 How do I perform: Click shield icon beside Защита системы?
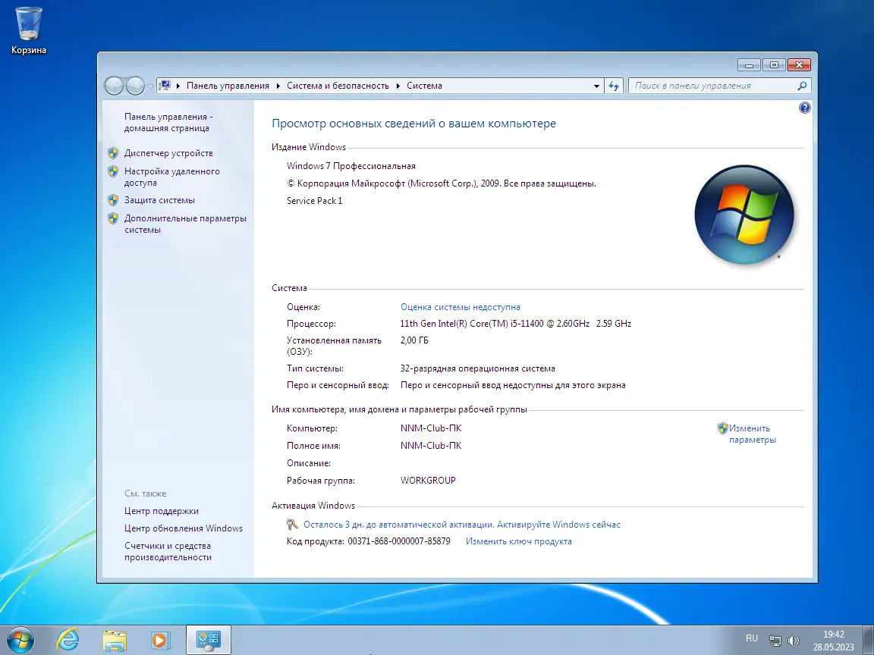coord(113,200)
